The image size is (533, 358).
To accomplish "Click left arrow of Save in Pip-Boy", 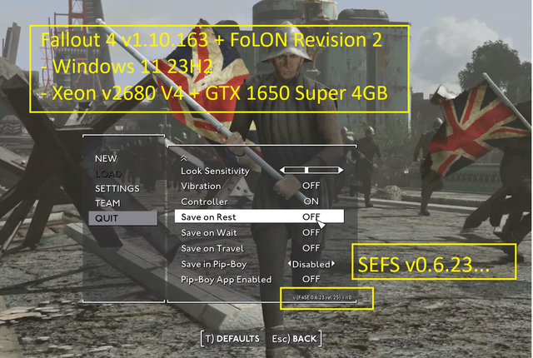I will point(289,264).
